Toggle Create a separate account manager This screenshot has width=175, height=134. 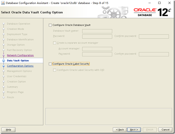tap(55, 43)
